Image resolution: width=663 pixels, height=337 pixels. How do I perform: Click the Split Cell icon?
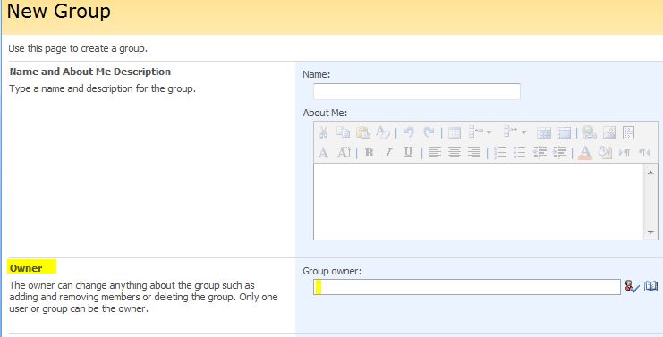(x=544, y=133)
